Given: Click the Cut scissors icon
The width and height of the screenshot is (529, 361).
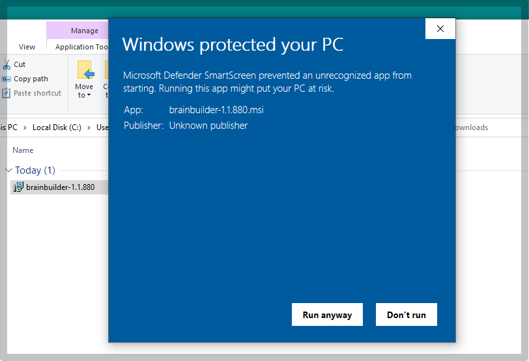Looking at the screenshot, I should pos(7,64).
